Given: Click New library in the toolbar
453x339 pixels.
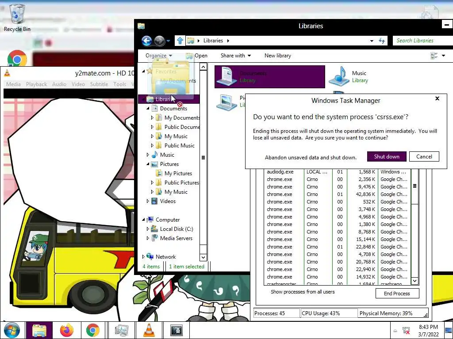Looking at the screenshot, I should pyautogui.click(x=278, y=56).
